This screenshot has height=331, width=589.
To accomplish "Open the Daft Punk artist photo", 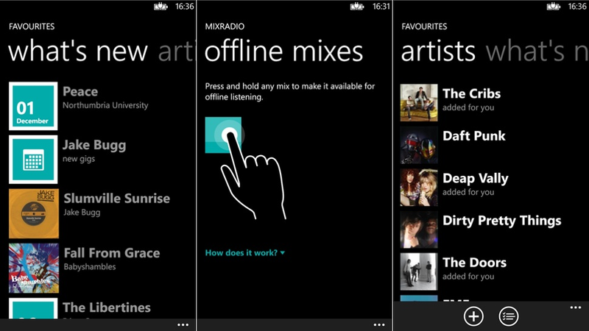I will 419,145.
